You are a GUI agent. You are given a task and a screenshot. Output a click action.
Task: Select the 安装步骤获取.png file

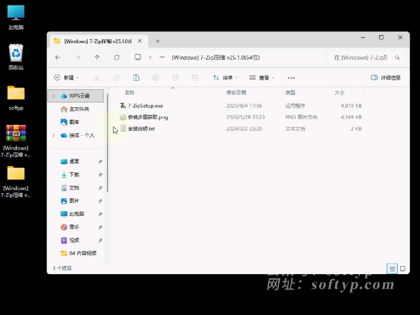point(144,117)
